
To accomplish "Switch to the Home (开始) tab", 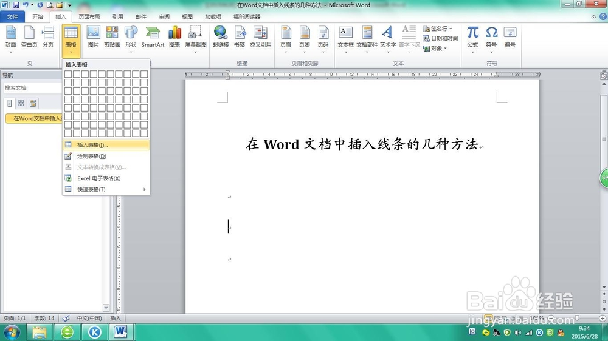I will pyautogui.click(x=38, y=16).
